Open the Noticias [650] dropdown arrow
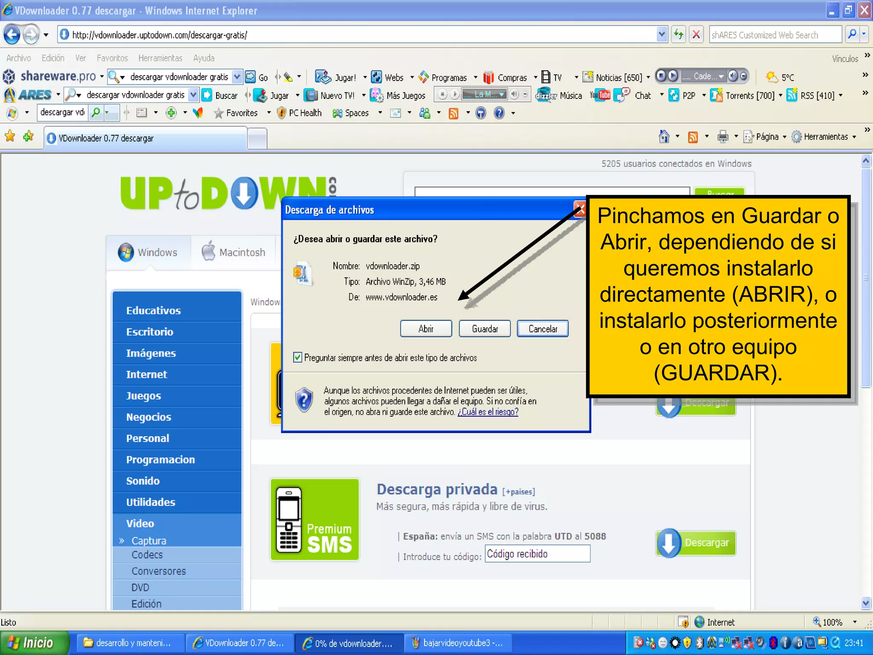873x655 pixels. (x=648, y=77)
